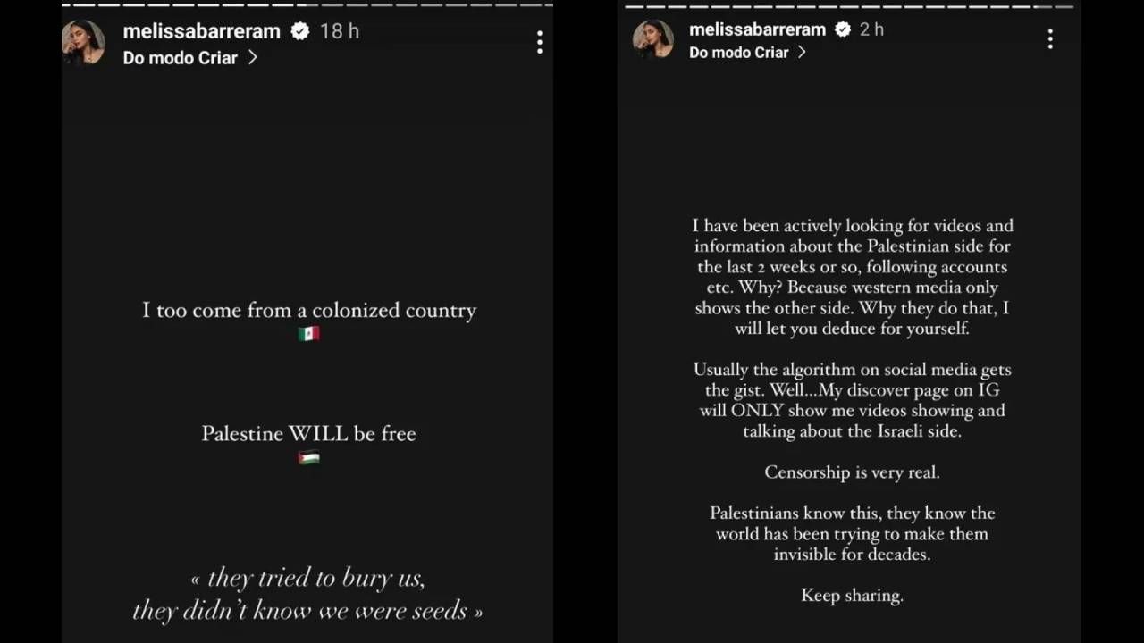
Task: Open the three-dot menu on the left story
Action: tap(539, 42)
